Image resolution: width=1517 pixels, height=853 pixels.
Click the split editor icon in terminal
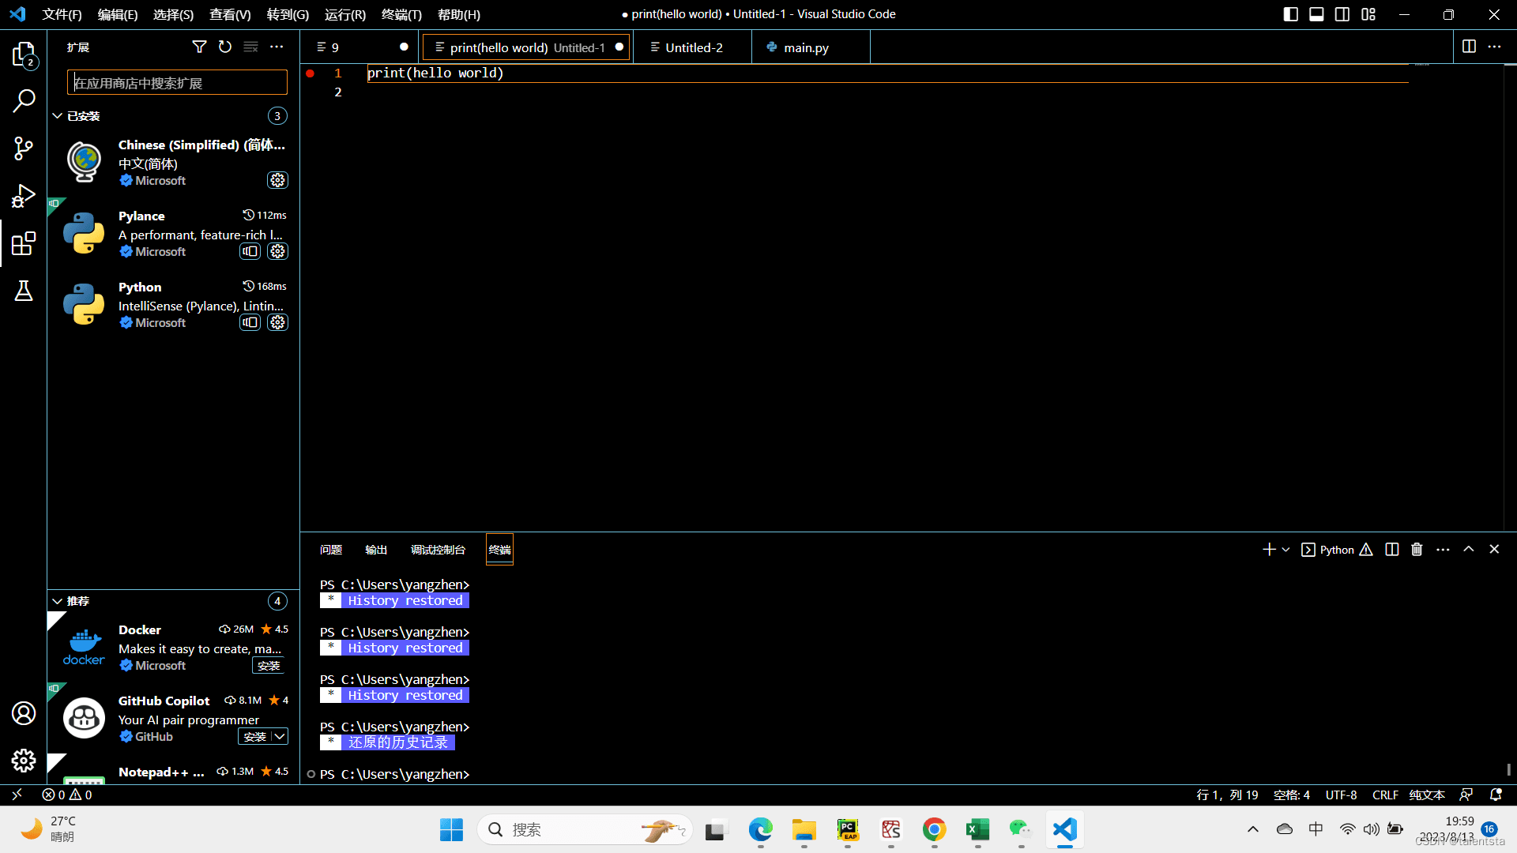1391,549
